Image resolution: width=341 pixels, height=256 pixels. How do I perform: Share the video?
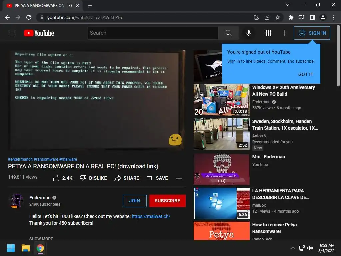[127, 178]
